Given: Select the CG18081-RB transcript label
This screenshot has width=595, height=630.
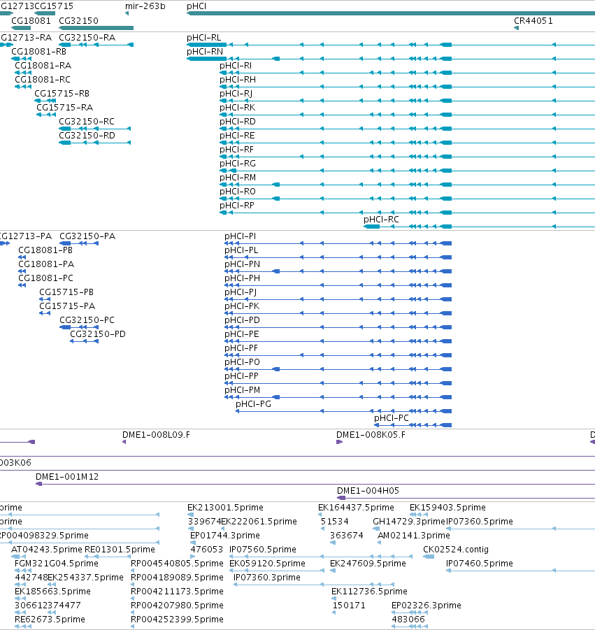Looking at the screenshot, I should pyautogui.click(x=39, y=52).
